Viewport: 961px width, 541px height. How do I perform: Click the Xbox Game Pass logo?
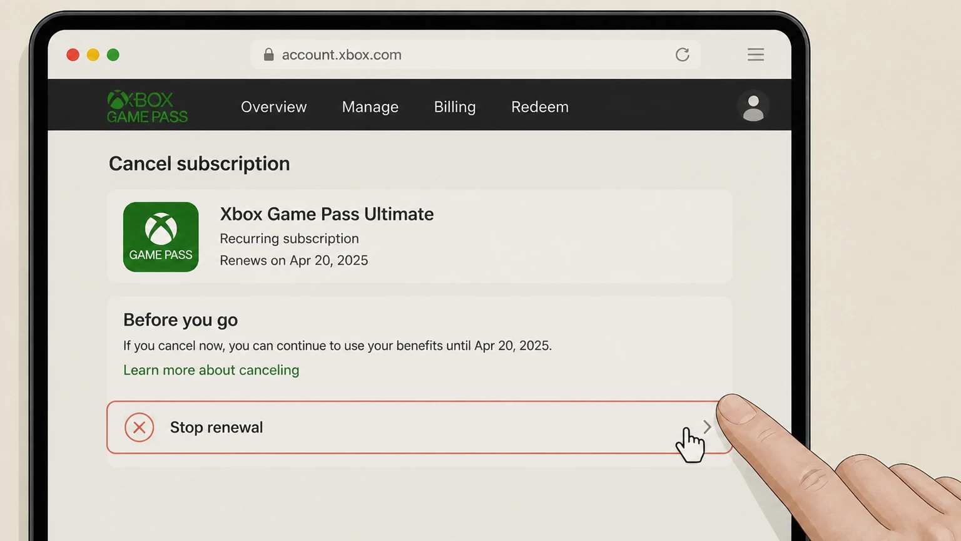click(x=147, y=107)
